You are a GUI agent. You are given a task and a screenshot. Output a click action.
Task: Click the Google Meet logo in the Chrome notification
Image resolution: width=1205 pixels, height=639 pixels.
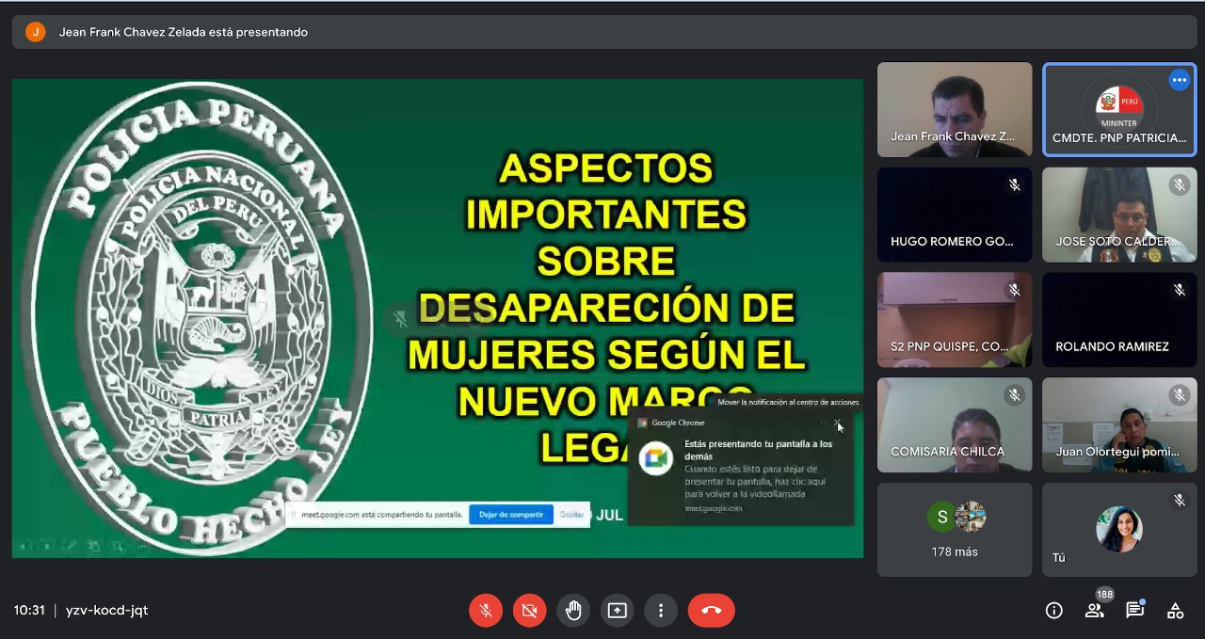tap(655, 458)
